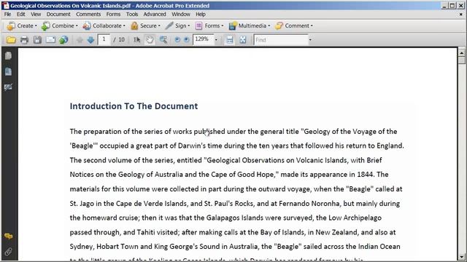The height and width of the screenshot is (262, 467).
Task: Click the Sign pen icon
Action: tap(169, 26)
